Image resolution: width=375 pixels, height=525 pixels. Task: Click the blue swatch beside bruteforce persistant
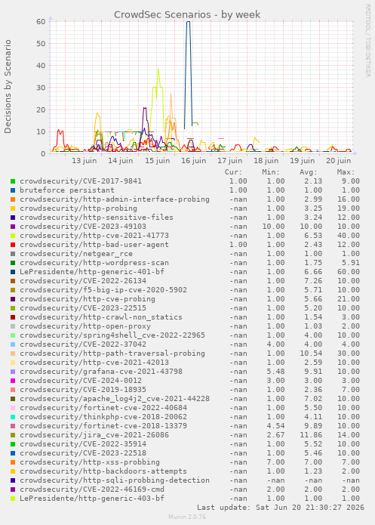pos(13,190)
